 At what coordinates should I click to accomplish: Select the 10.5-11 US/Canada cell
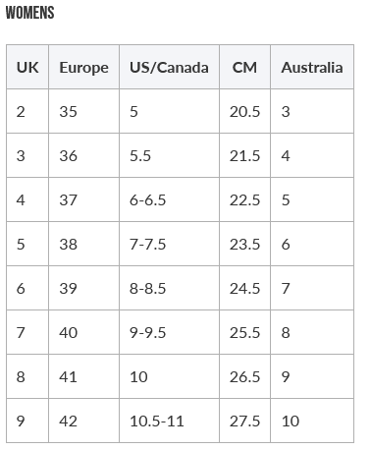pyautogui.click(x=169, y=421)
